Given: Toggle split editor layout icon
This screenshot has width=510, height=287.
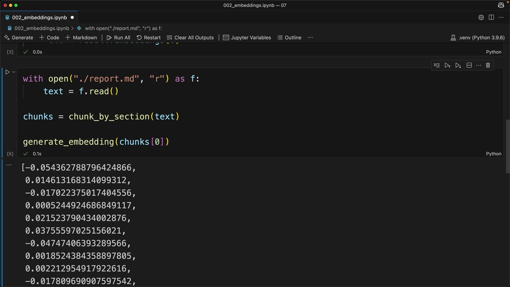Looking at the screenshot, I should [491, 18].
